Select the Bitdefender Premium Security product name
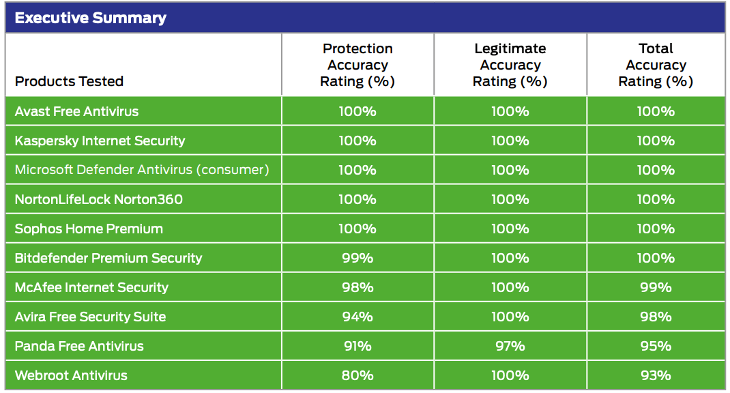Screen dimensions: 730x393 [108, 258]
